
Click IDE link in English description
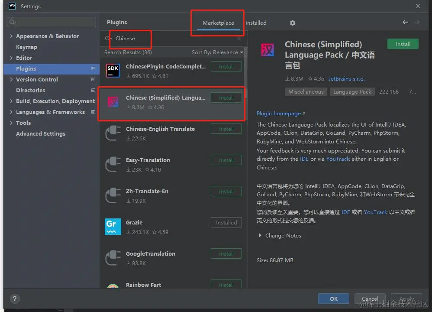[304, 159]
